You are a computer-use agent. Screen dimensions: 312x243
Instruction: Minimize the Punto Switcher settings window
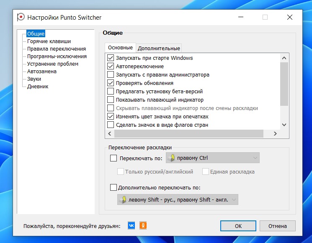[x=241, y=17]
